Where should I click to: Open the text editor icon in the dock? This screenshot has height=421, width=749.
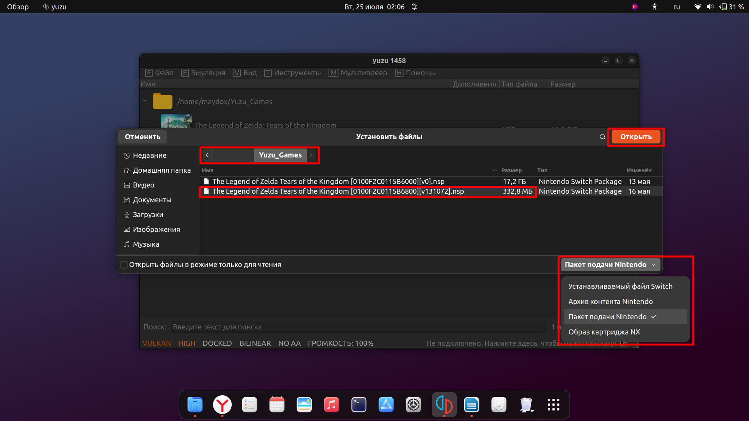[x=472, y=405]
